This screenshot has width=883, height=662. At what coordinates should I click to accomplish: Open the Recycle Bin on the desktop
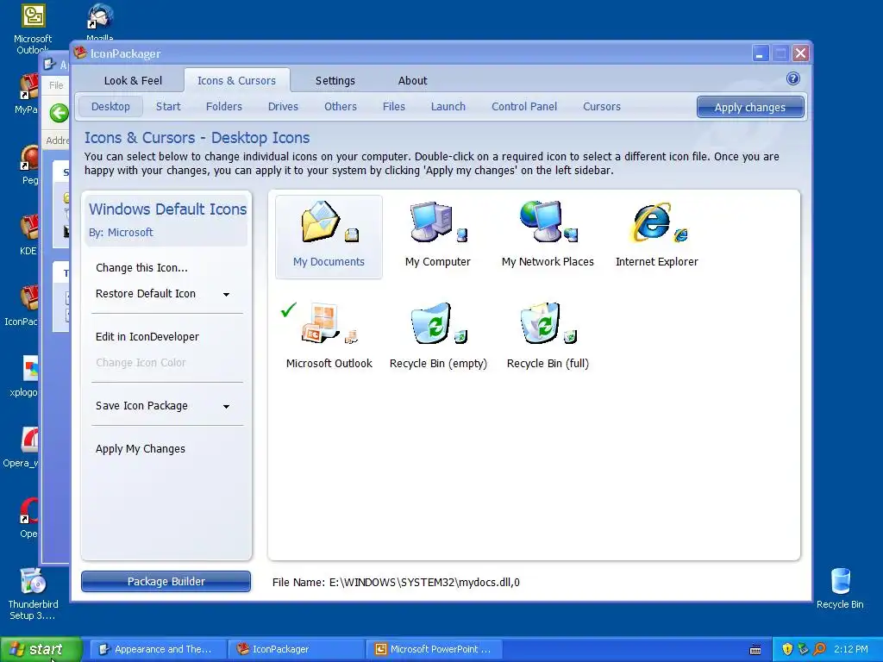(x=840, y=588)
